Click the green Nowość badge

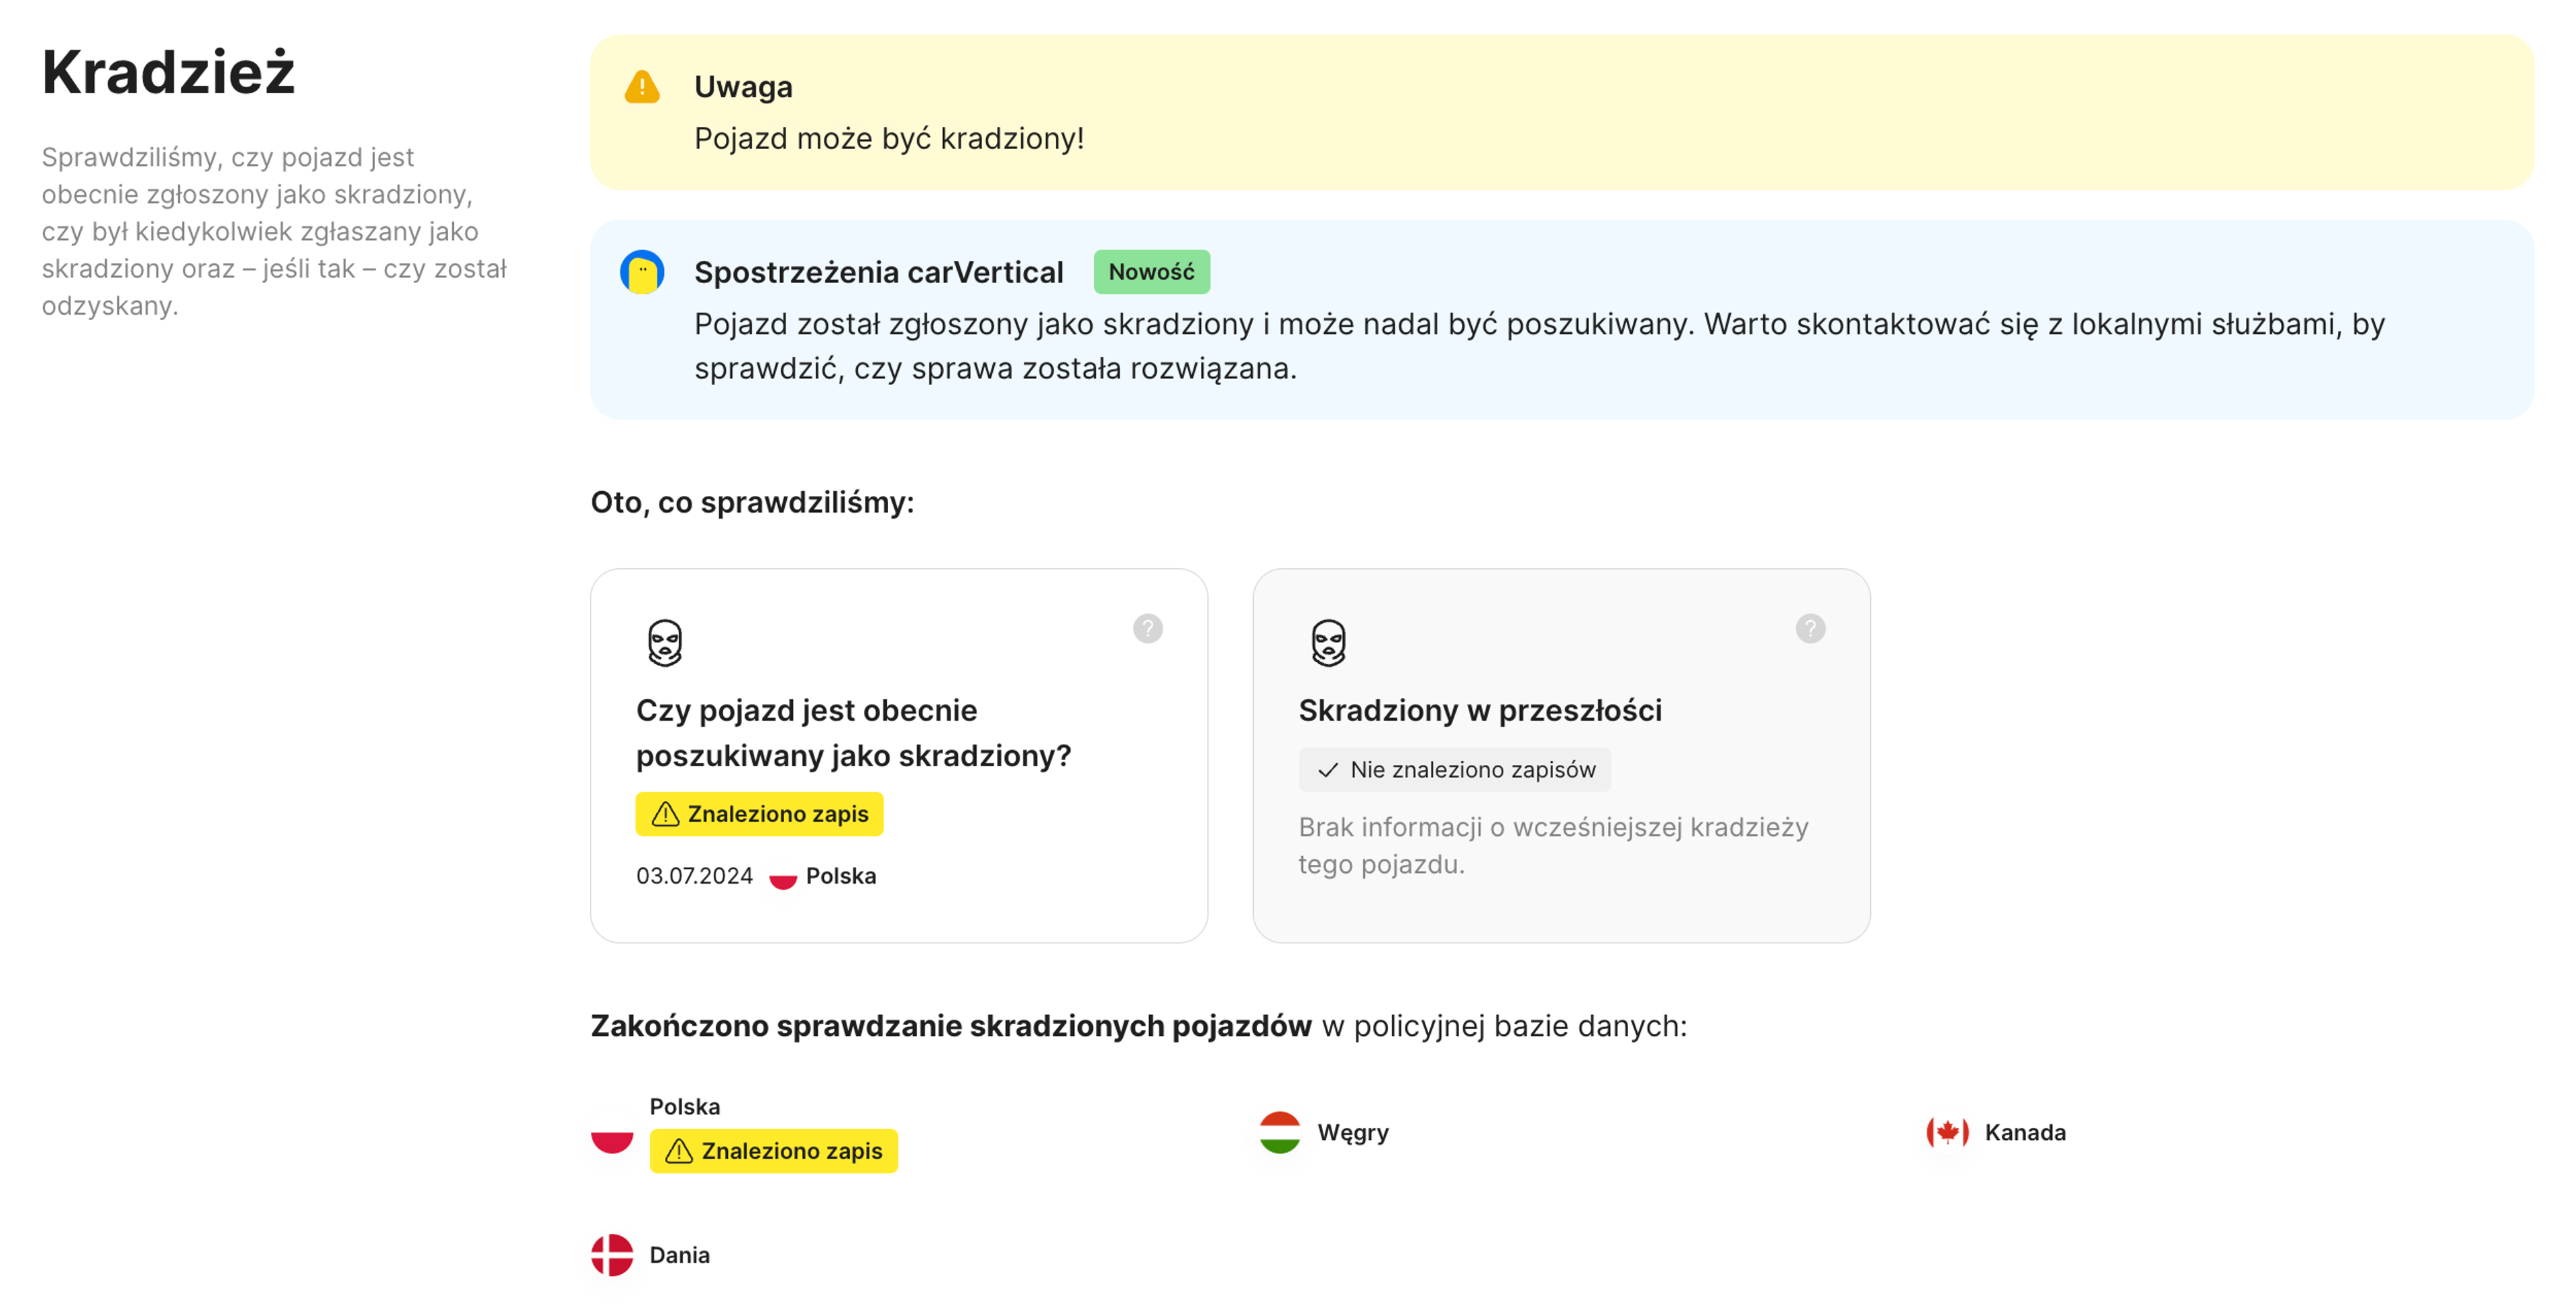1151,272
